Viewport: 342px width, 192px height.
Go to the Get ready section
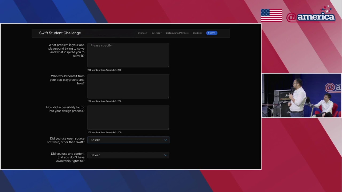pyautogui.click(x=157, y=33)
